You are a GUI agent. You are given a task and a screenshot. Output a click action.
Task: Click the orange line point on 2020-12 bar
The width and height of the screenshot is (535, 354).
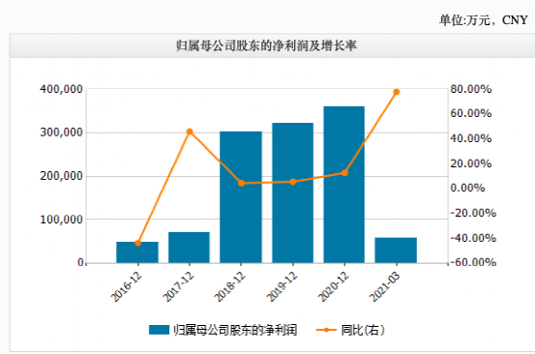point(345,173)
